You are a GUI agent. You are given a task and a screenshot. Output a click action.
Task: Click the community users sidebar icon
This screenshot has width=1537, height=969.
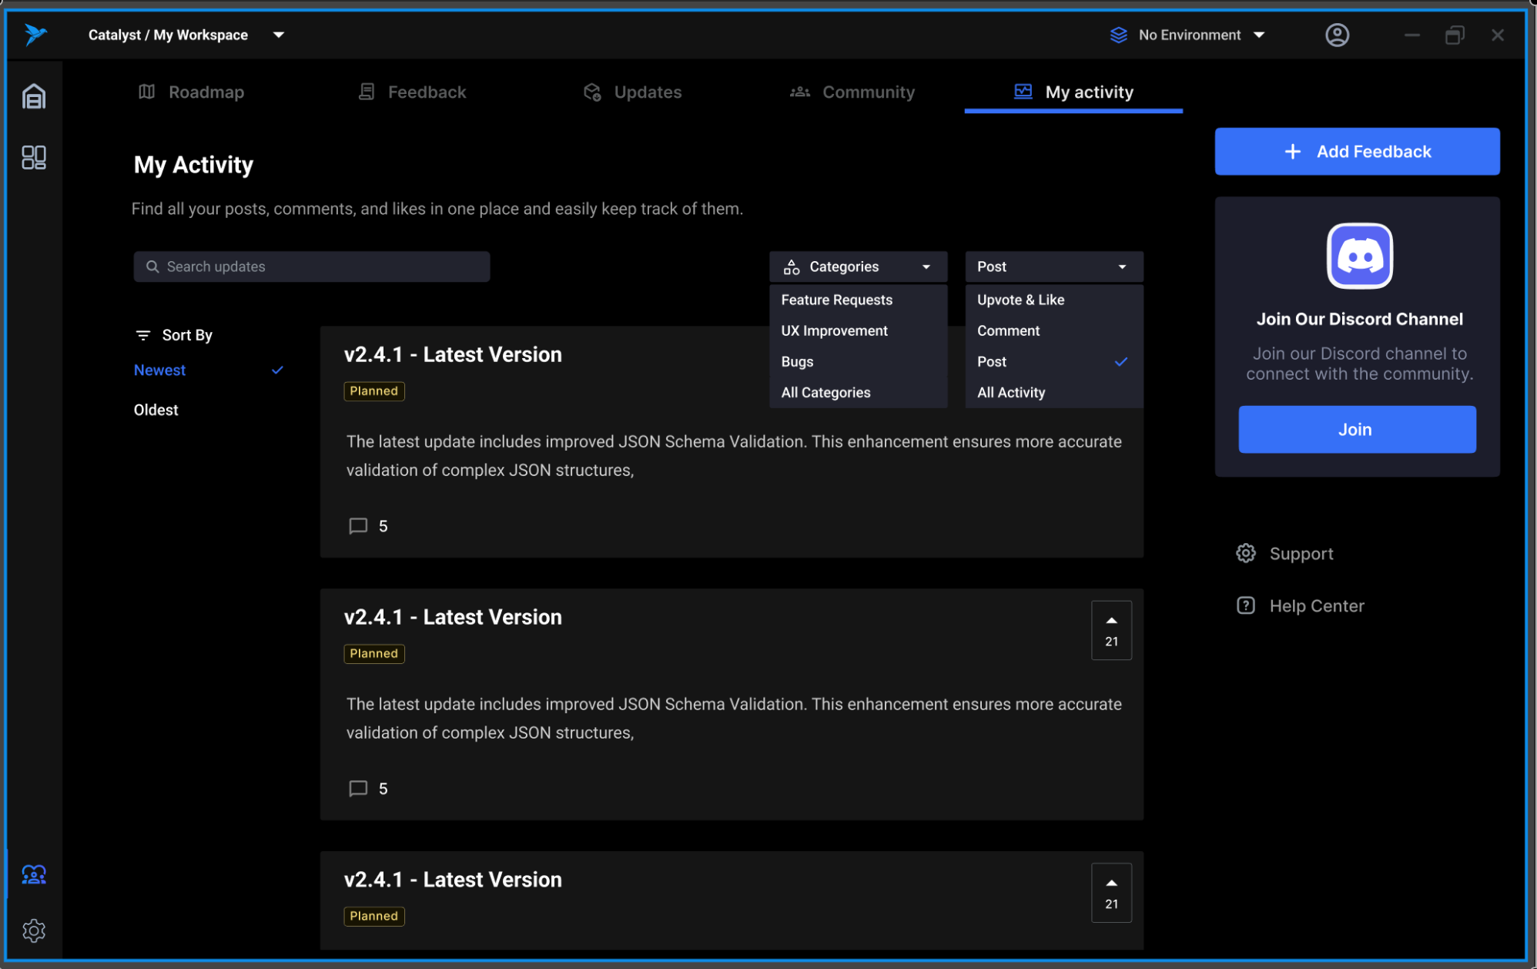point(35,875)
